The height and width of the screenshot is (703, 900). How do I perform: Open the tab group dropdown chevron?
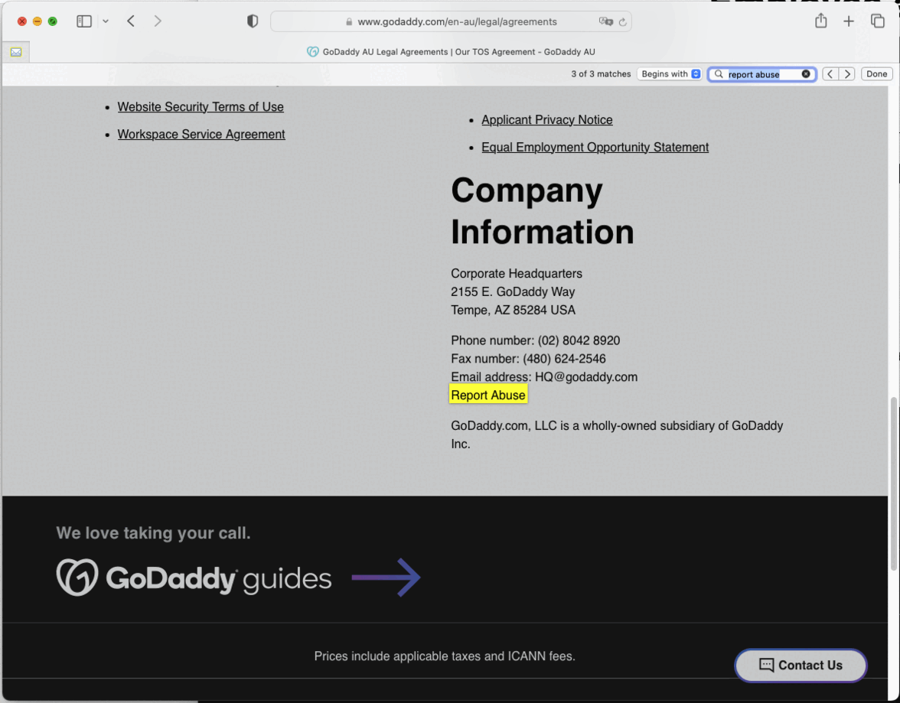pyautogui.click(x=106, y=21)
